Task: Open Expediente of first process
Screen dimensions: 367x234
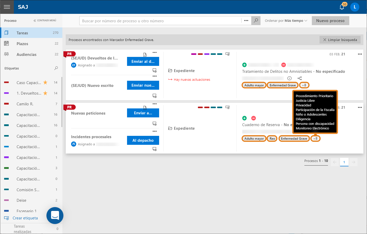Action: point(181,71)
